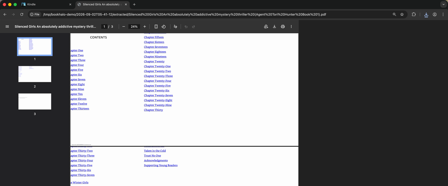Screen dimensions: 448x186
Task: Toggle the PDF sidebar menu icon
Action: pos(7,26)
